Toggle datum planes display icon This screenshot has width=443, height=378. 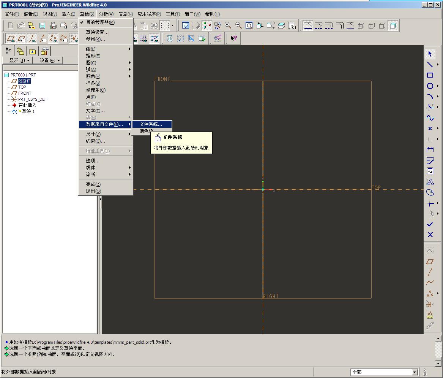pos(11,38)
